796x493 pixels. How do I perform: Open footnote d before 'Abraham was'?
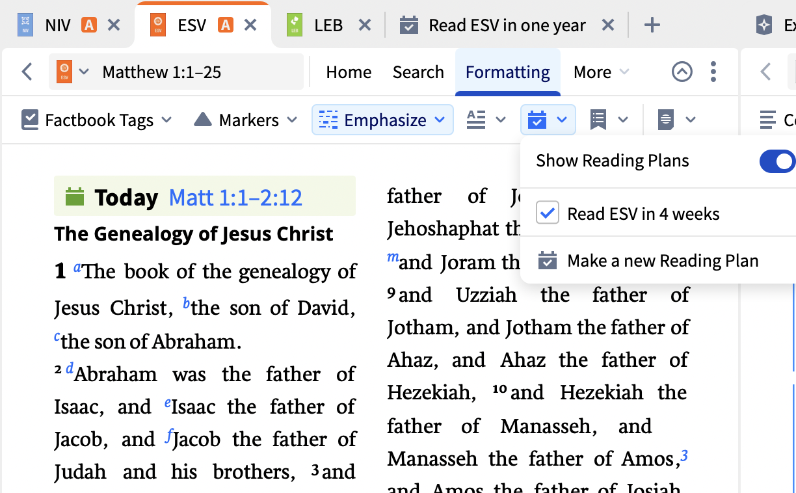(70, 369)
